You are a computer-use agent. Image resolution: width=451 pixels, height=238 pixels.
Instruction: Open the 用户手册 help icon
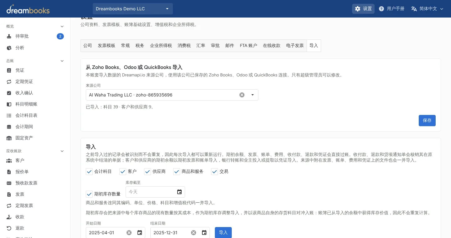tap(381, 9)
